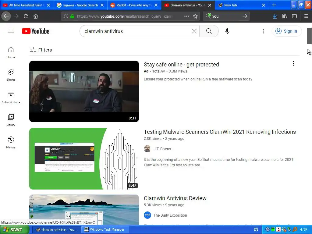Open The Daily Exposition channel name
This screenshot has width=312, height=234.
170,215
